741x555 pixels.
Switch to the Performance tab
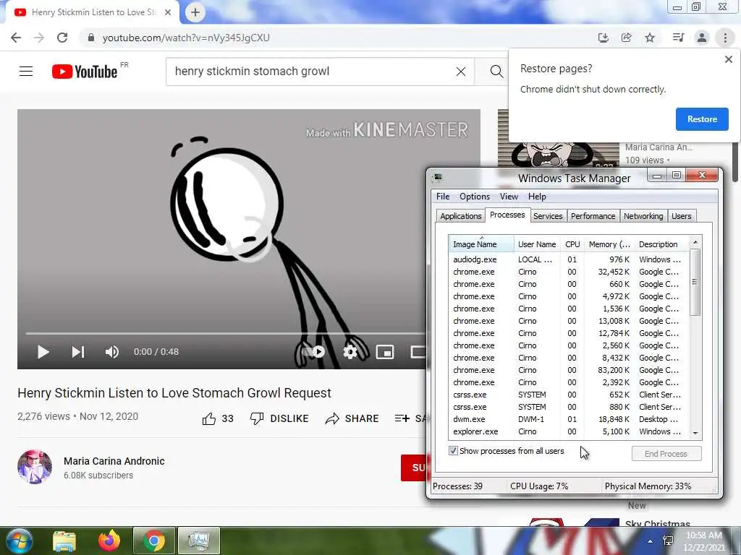tap(593, 216)
